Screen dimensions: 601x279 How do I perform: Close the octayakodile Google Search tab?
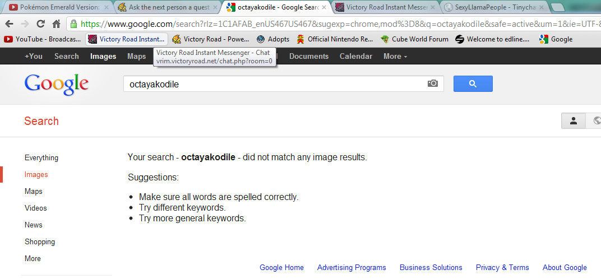click(x=325, y=7)
